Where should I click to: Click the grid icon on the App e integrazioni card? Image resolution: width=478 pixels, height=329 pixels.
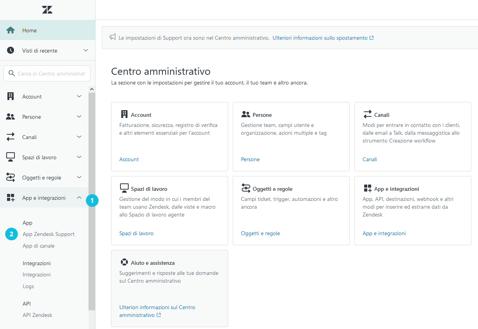point(367,188)
